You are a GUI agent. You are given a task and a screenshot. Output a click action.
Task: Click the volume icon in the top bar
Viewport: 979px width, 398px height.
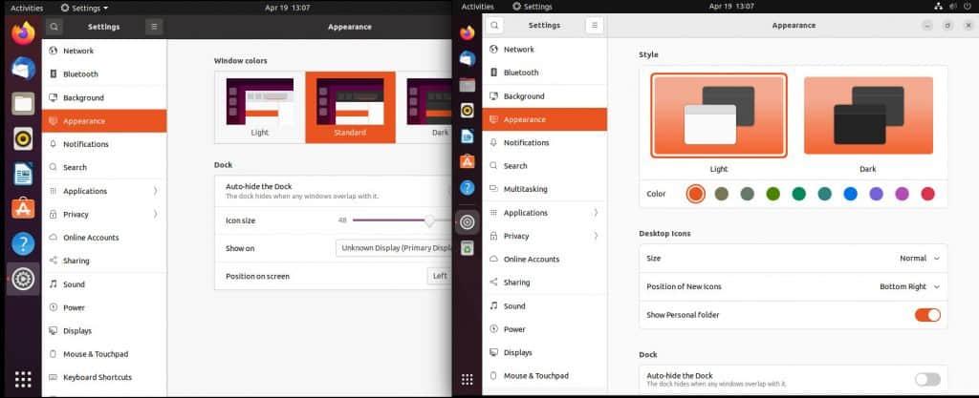952,7
